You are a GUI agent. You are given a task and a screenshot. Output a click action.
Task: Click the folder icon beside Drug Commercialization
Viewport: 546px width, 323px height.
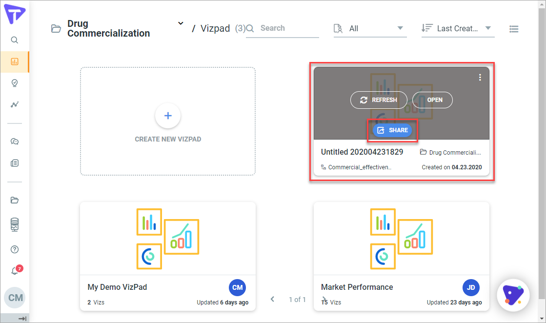pos(56,28)
